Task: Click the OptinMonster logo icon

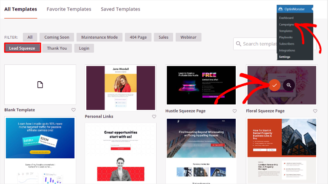Action: tap(281, 9)
